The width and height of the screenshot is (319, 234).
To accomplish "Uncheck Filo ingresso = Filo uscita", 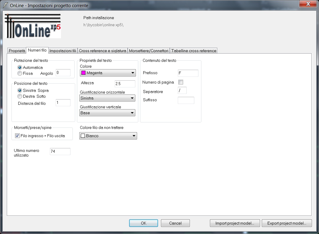I will [x=17, y=136].
